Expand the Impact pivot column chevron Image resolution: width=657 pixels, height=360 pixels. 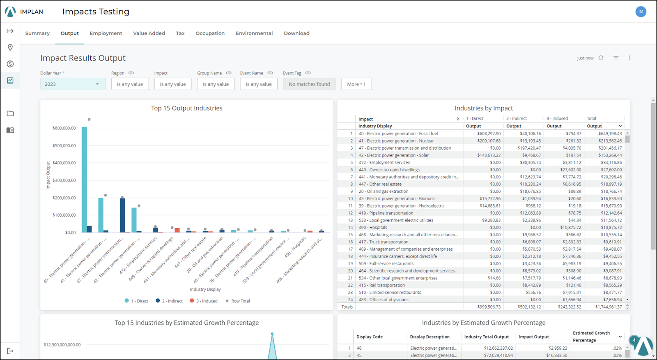coord(458,119)
